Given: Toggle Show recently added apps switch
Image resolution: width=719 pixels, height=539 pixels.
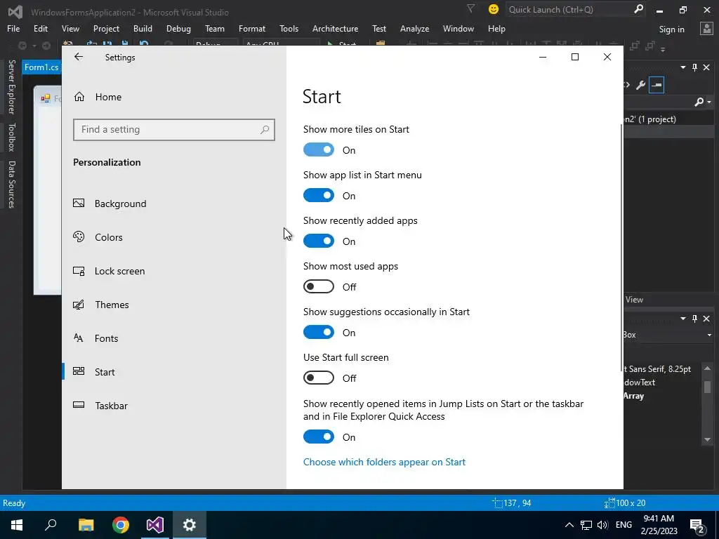Looking at the screenshot, I should (319, 241).
